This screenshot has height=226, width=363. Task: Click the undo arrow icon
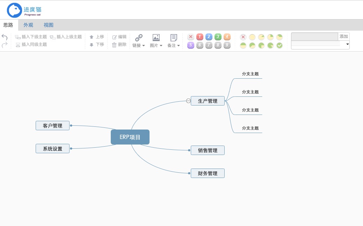coord(5,37)
